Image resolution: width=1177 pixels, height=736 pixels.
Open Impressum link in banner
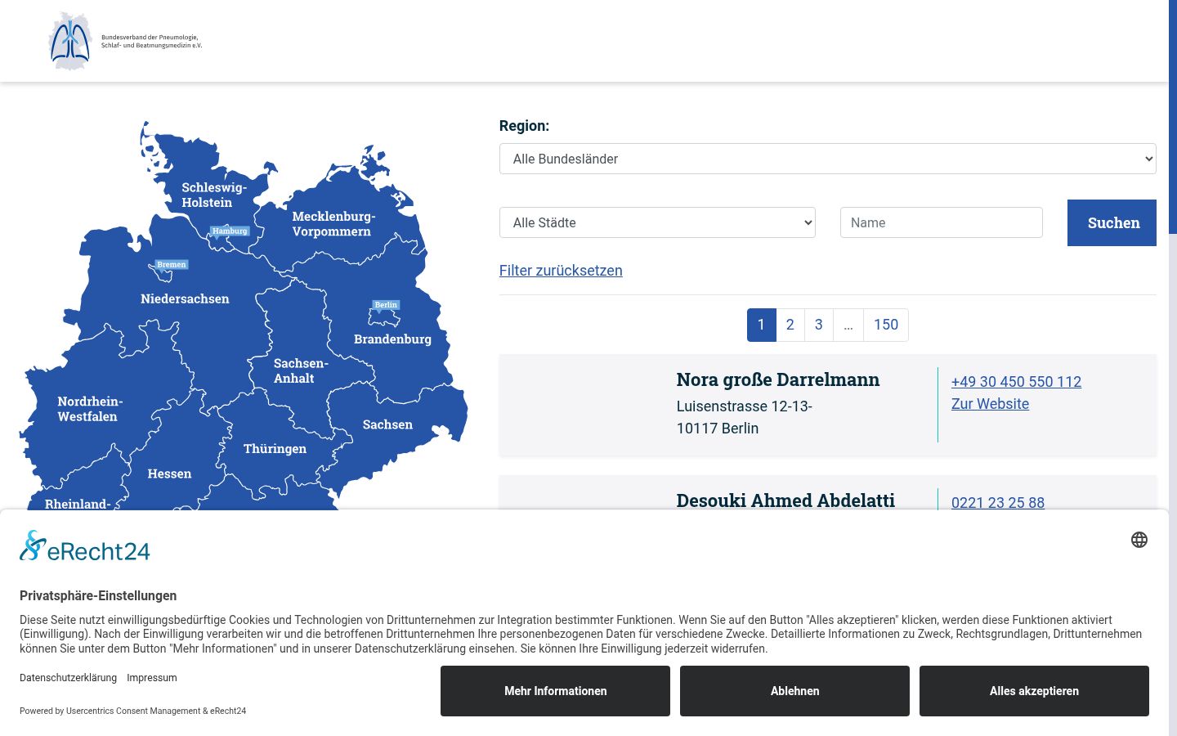click(x=151, y=678)
